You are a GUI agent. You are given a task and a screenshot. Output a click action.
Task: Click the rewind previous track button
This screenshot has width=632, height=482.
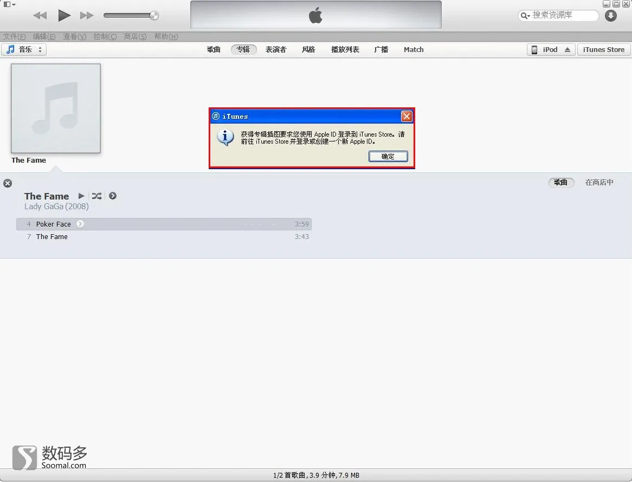click(40, 16)
